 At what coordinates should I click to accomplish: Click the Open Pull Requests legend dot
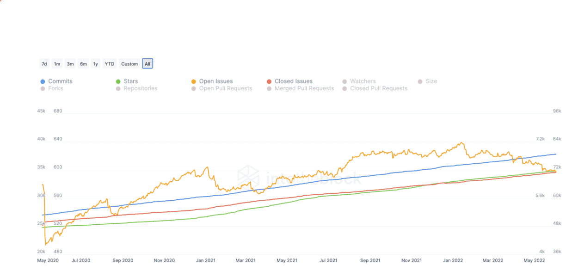[x=194, y=88]
